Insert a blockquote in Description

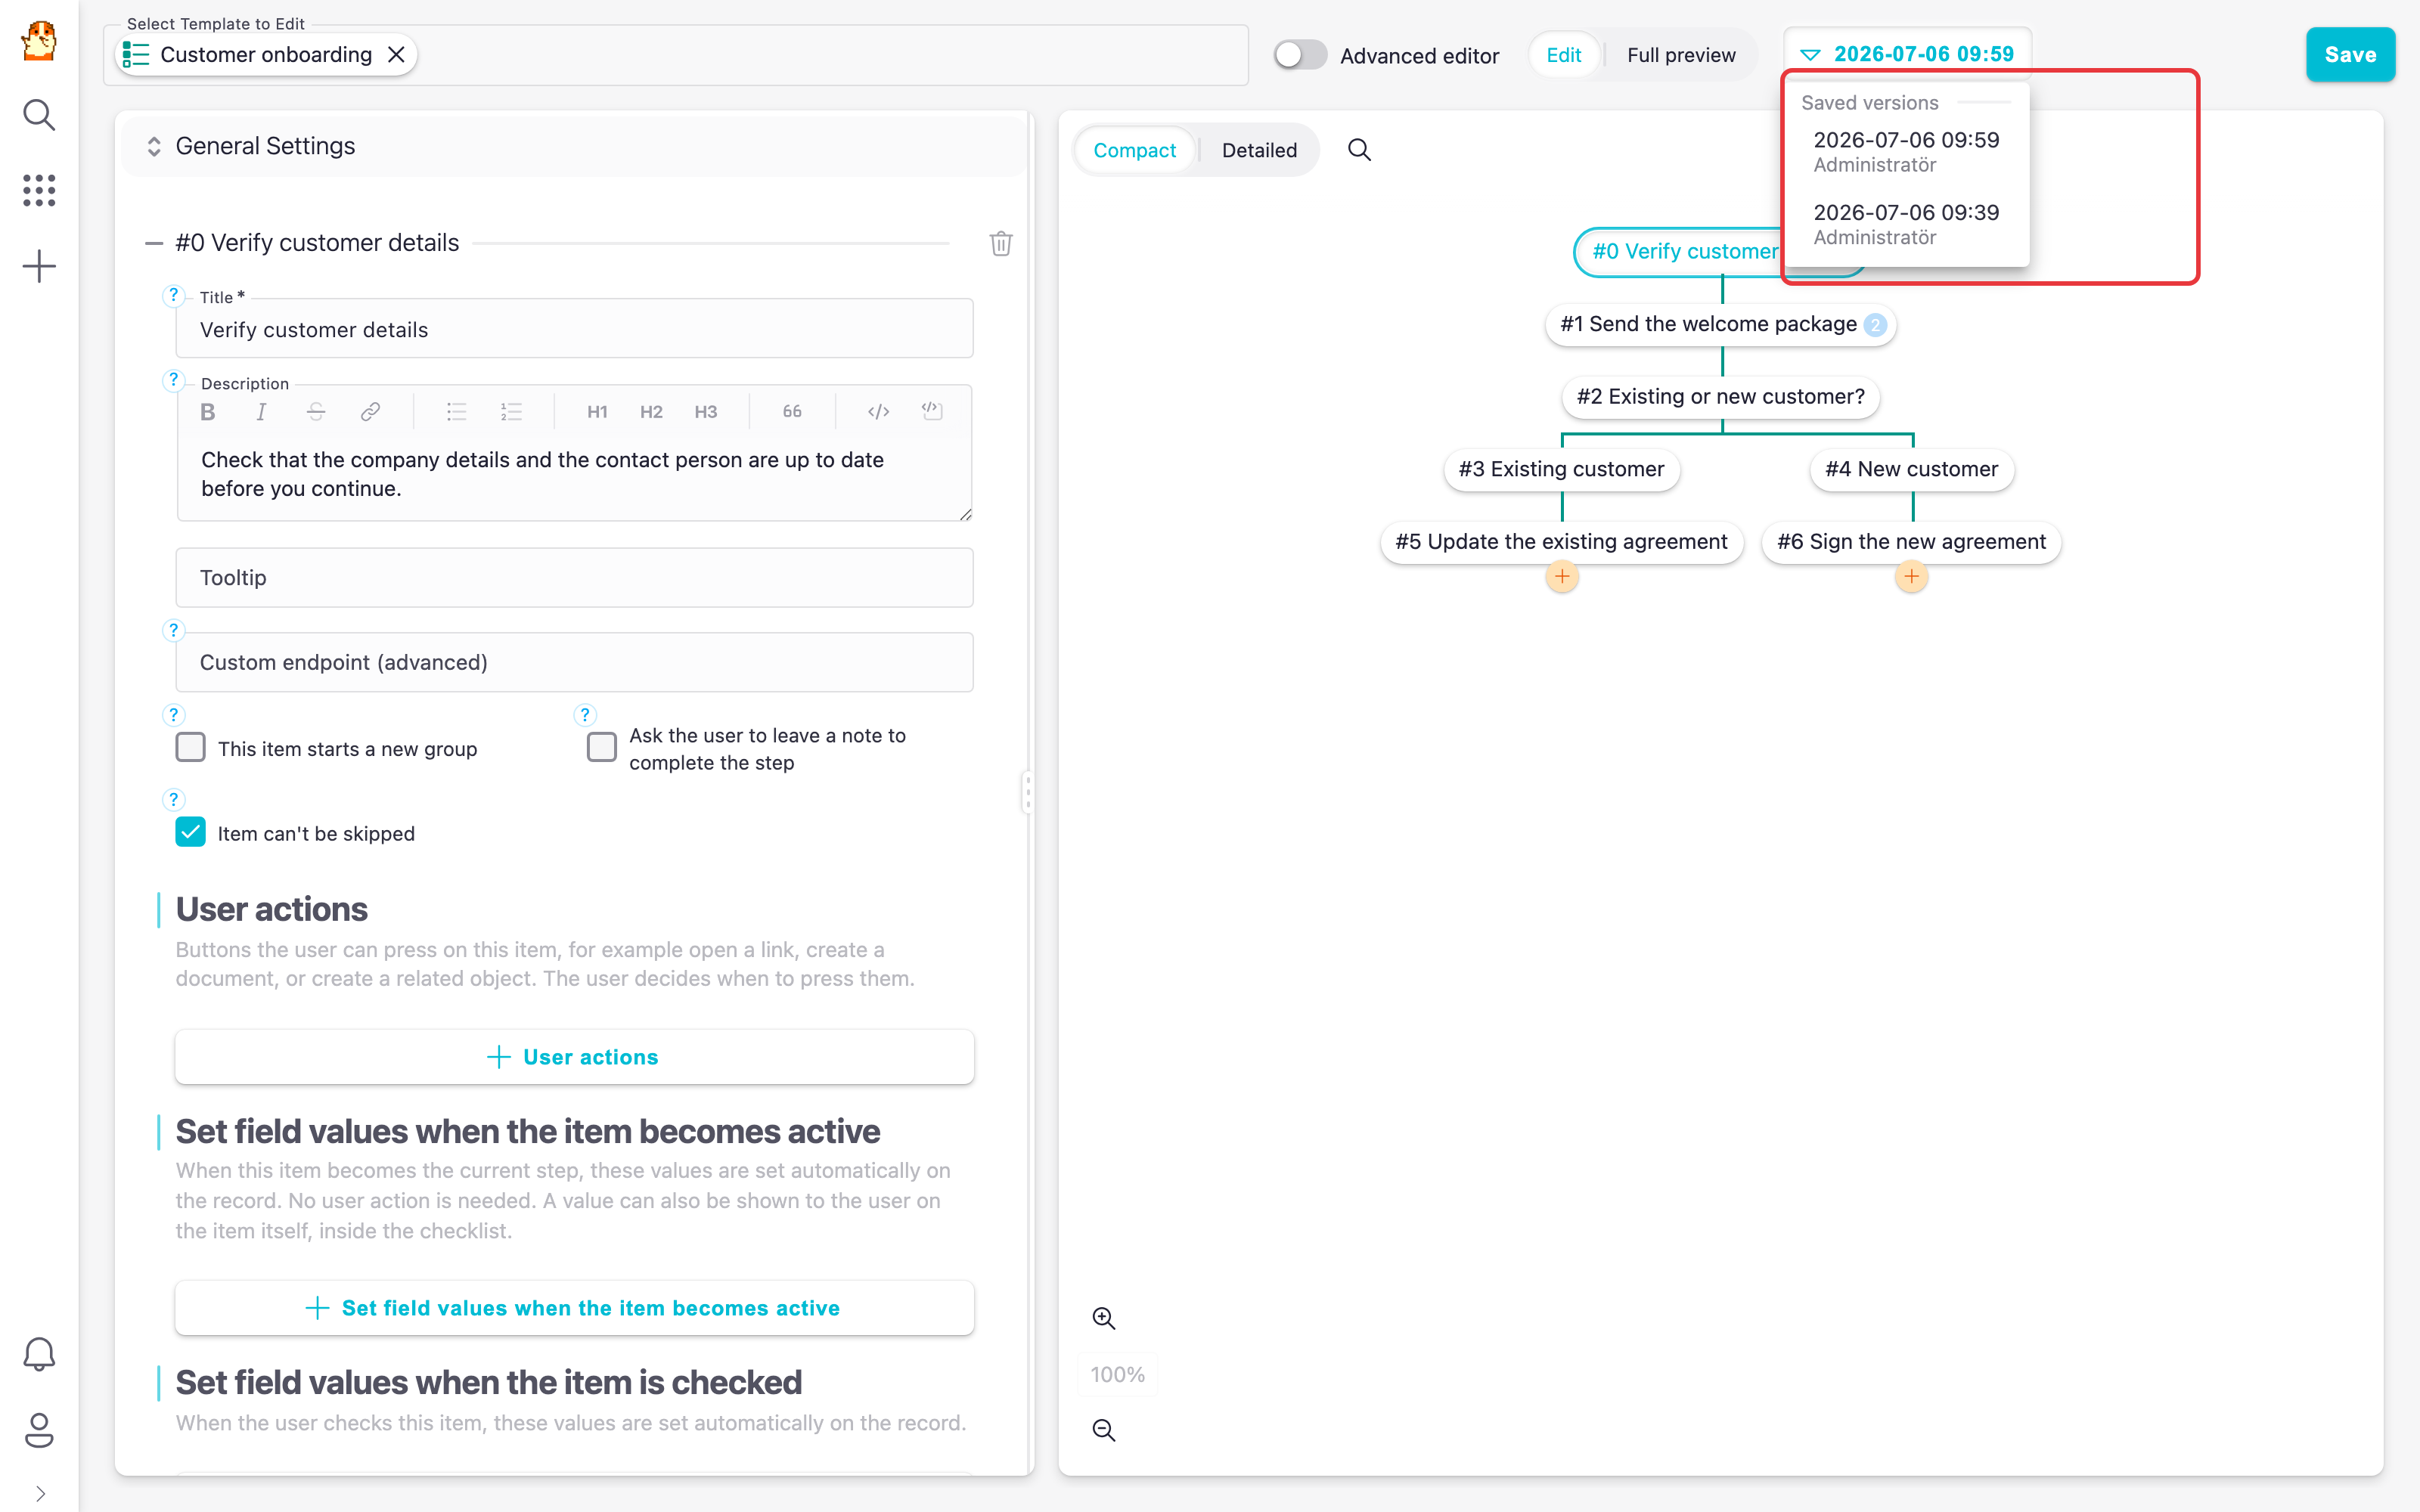(792, 412)
